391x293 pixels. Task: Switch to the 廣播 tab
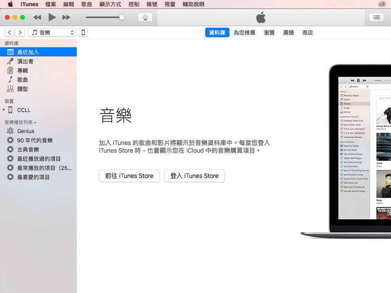coord(289,33)
